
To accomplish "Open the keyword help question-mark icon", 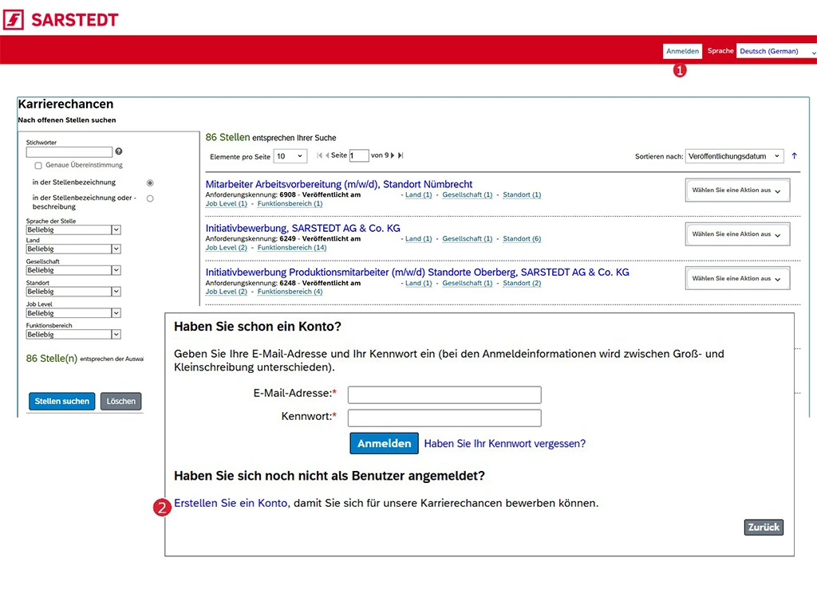I will (119, 151).
